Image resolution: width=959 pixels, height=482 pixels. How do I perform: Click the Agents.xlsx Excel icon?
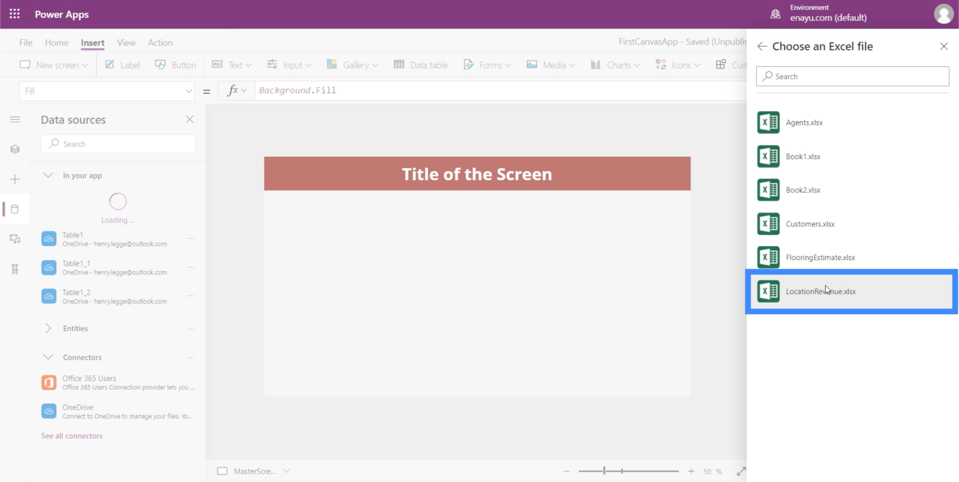pyautogui.click(x=768, y=123)
